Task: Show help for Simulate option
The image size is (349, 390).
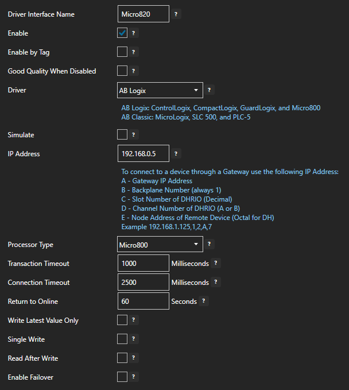Action: 134,134
